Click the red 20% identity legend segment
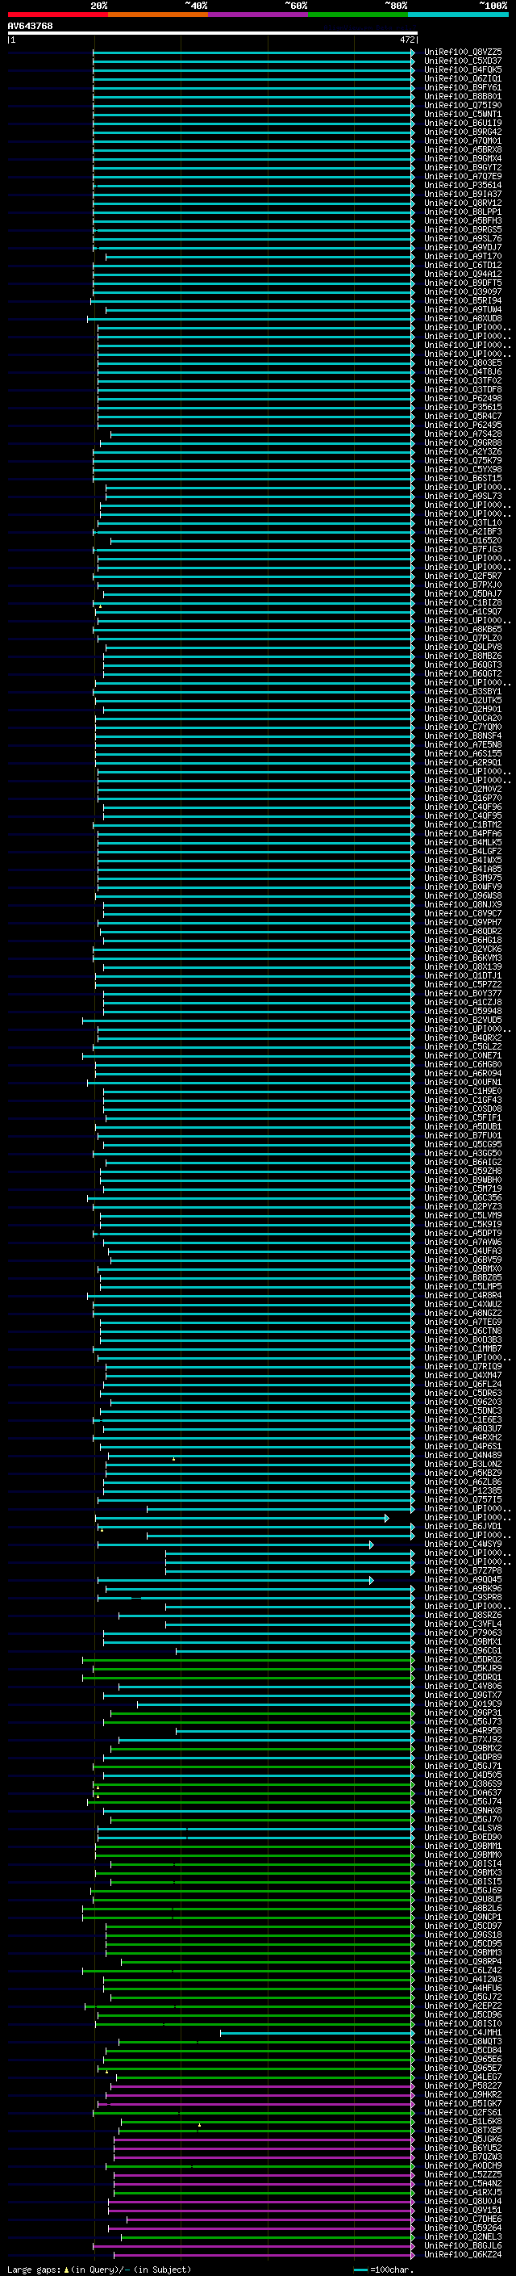Viewport: 516px width, 2276px height. 57,15
